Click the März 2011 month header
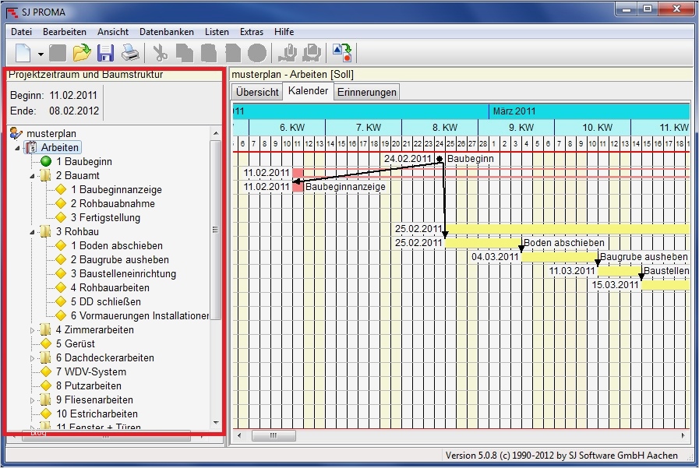The height and width of the screenshot is (468, 699). click(x=589, y=111)
